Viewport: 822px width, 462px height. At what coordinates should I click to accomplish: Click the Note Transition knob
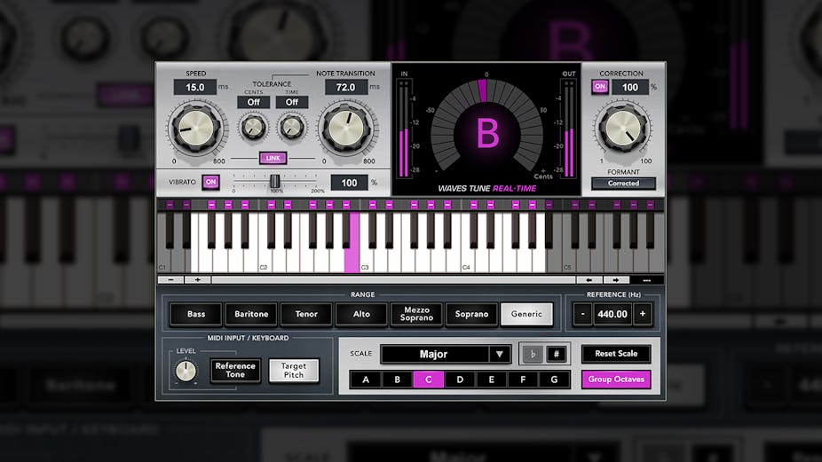(x=346, y=127)
